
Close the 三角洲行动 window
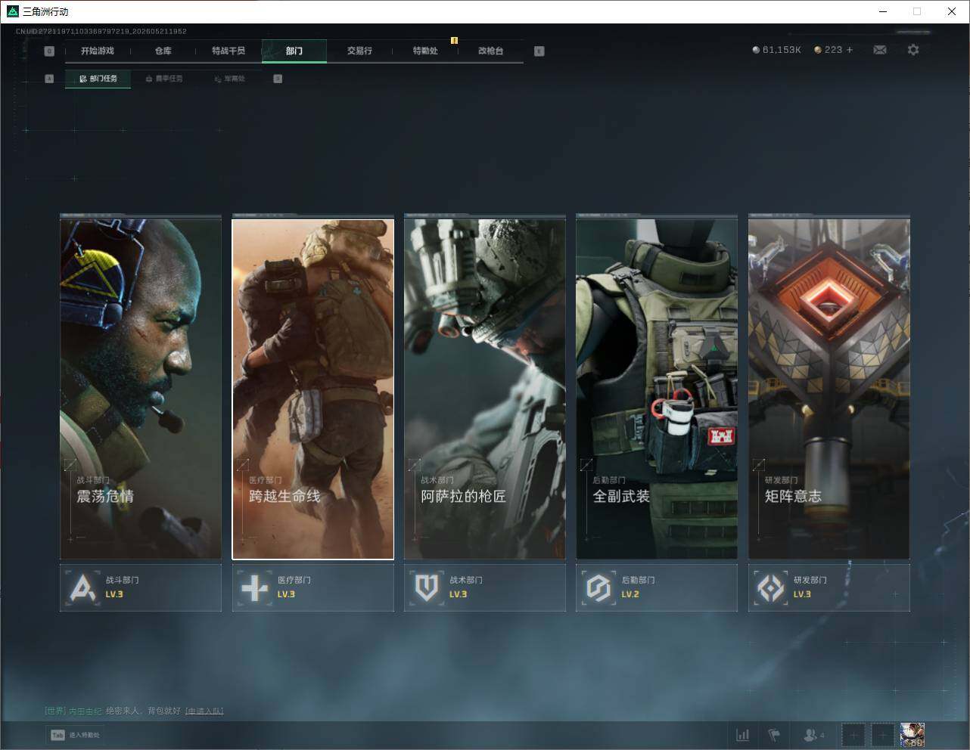[952, 11]
